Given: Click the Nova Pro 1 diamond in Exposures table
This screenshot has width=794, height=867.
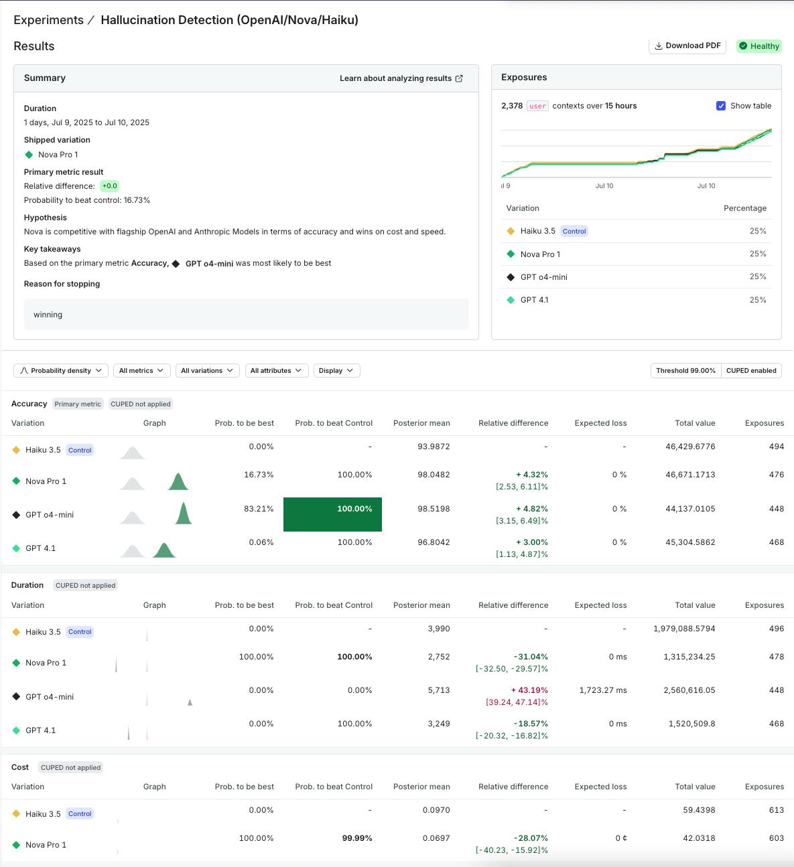Looking at the screenshot, I should tap(511, 254).
